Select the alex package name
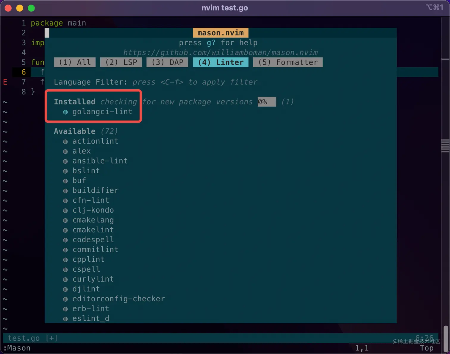 click(82, 151)
